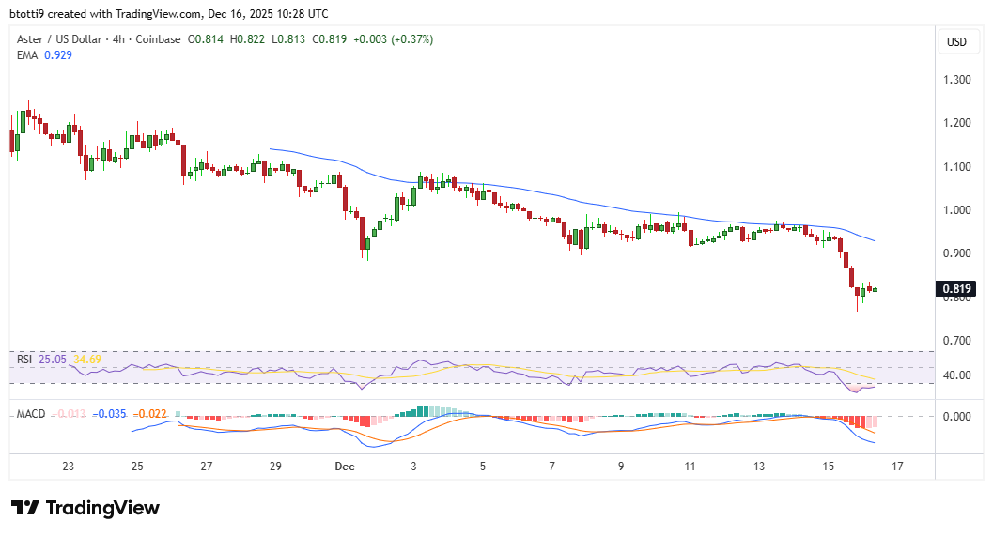Select the RSI indicator legend label
This screenshot has width=993, height=536.
pos(24,359)
